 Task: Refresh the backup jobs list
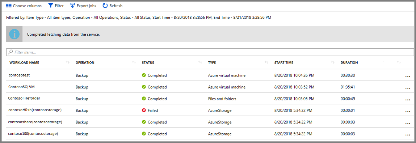(x=113, y=5)
